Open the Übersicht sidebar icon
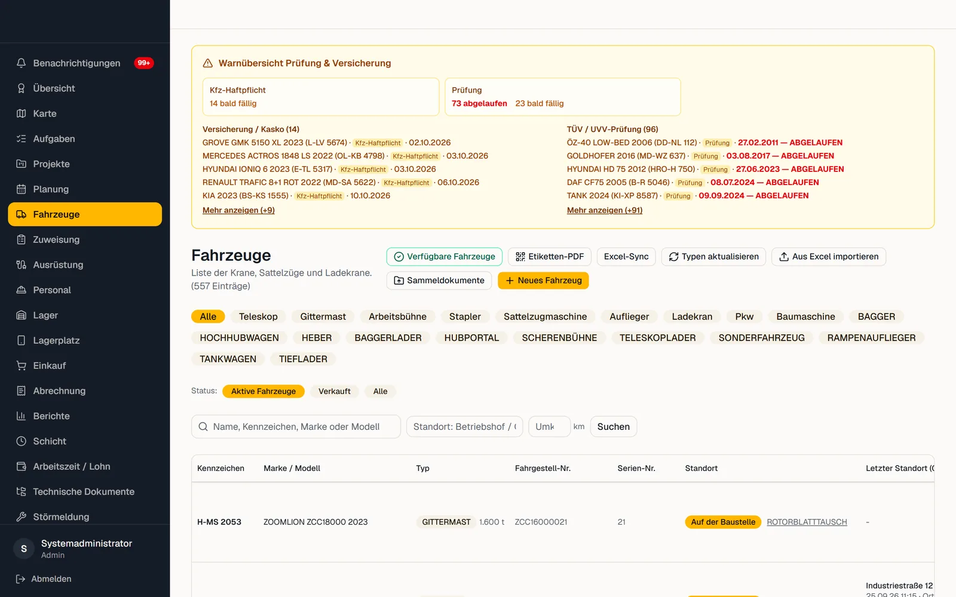The width and height of the screenshot is (956, 597). pos(22,88)
